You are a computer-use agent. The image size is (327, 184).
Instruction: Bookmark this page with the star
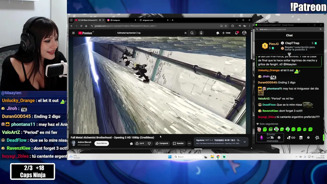[226, 26]
